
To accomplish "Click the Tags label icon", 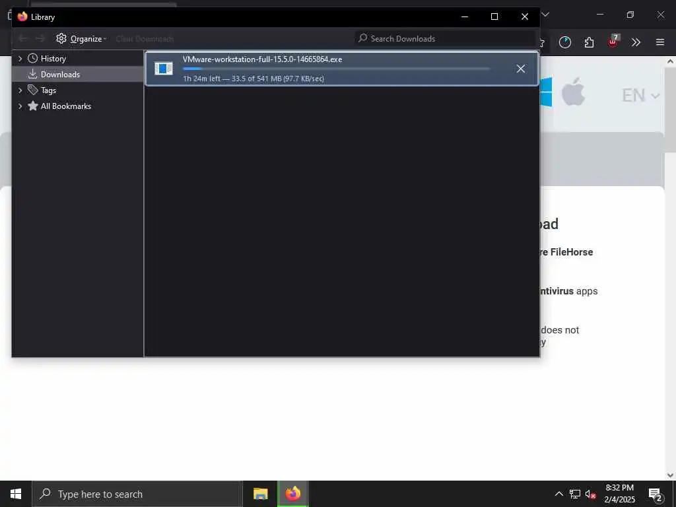I will tap(33, 90).
